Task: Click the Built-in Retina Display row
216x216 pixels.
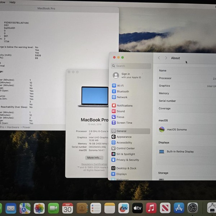Action: coord(186,152)
